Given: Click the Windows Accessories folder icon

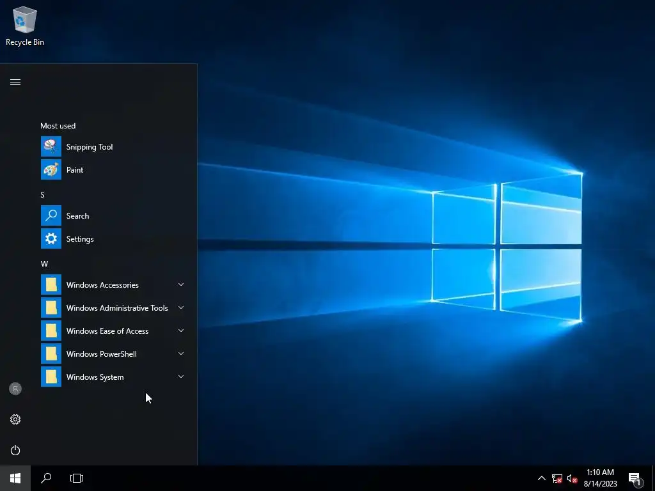Looking at the screenshot, I should [51, 284].
